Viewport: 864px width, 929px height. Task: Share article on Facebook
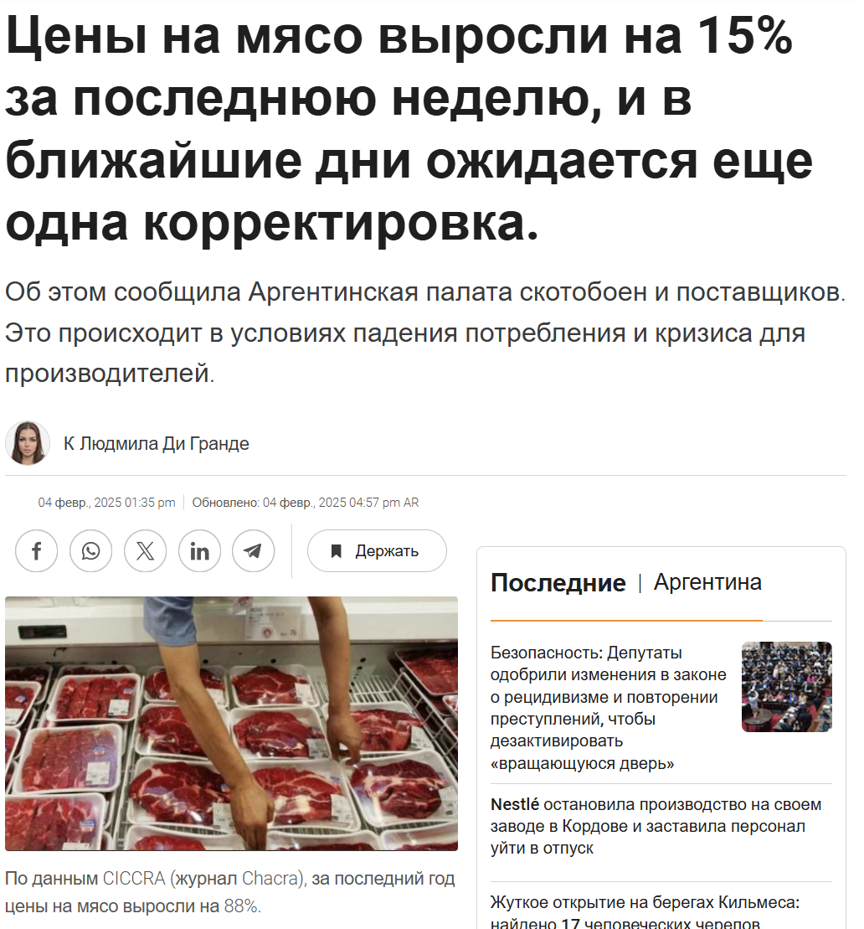coord(36,551)
